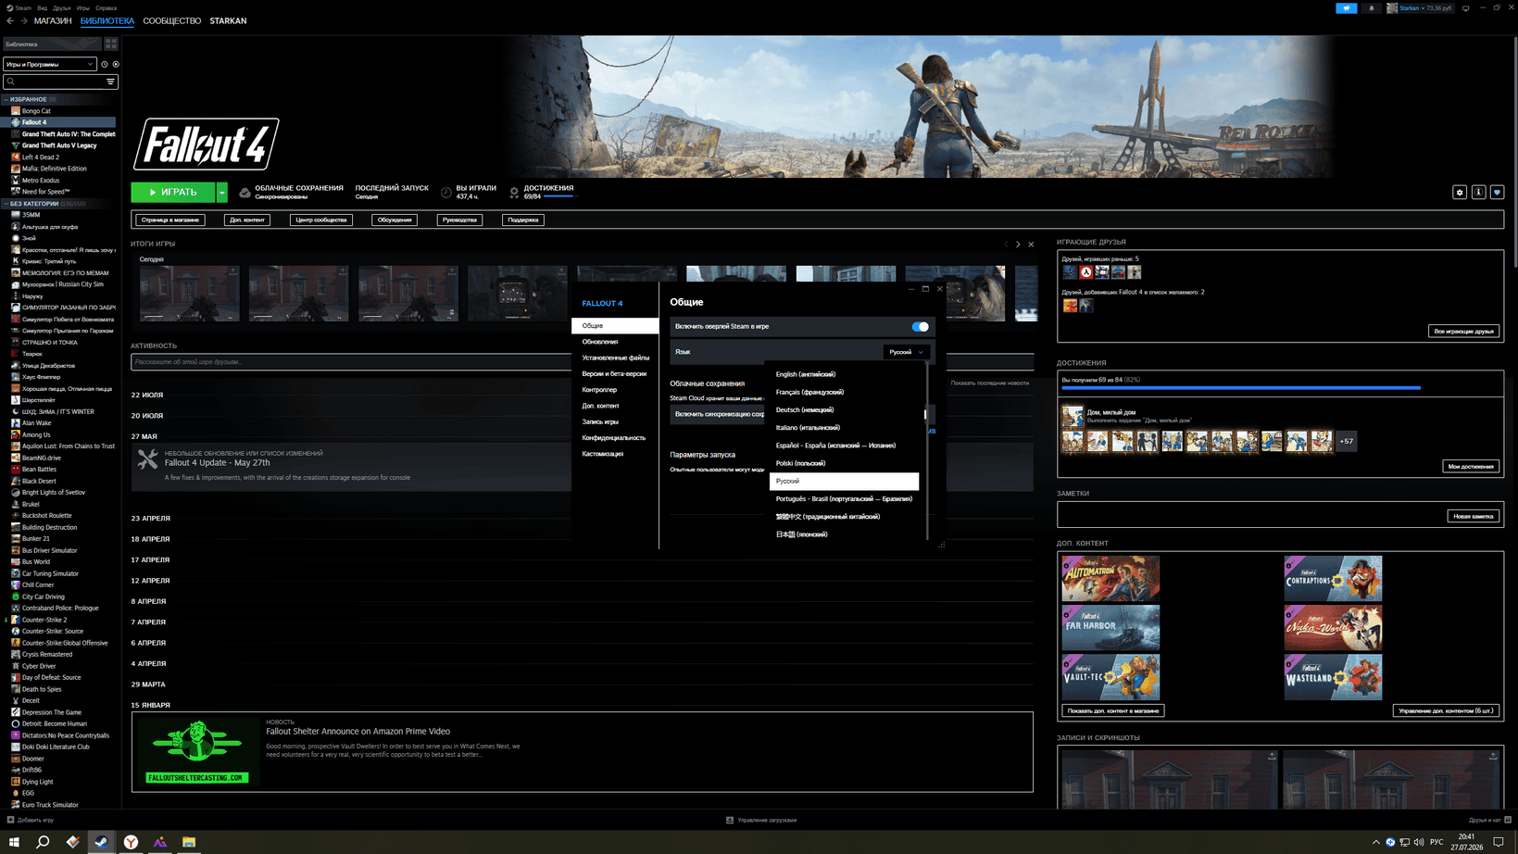1518x854 pixels.
Task: Open Yandex Browser from taskbar
Action: [x=131, y=842]
